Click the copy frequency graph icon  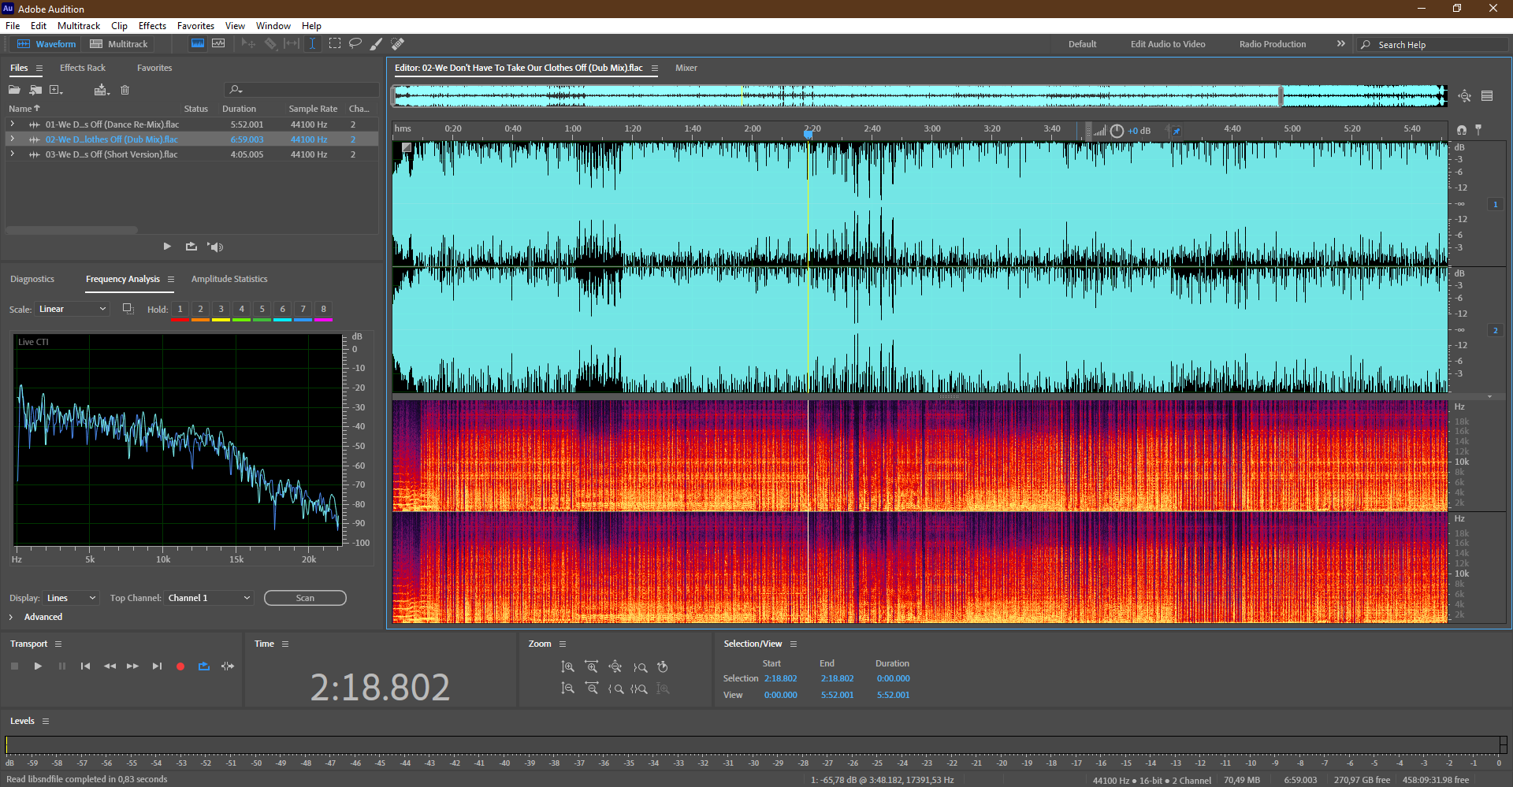(x=128, y=309)
